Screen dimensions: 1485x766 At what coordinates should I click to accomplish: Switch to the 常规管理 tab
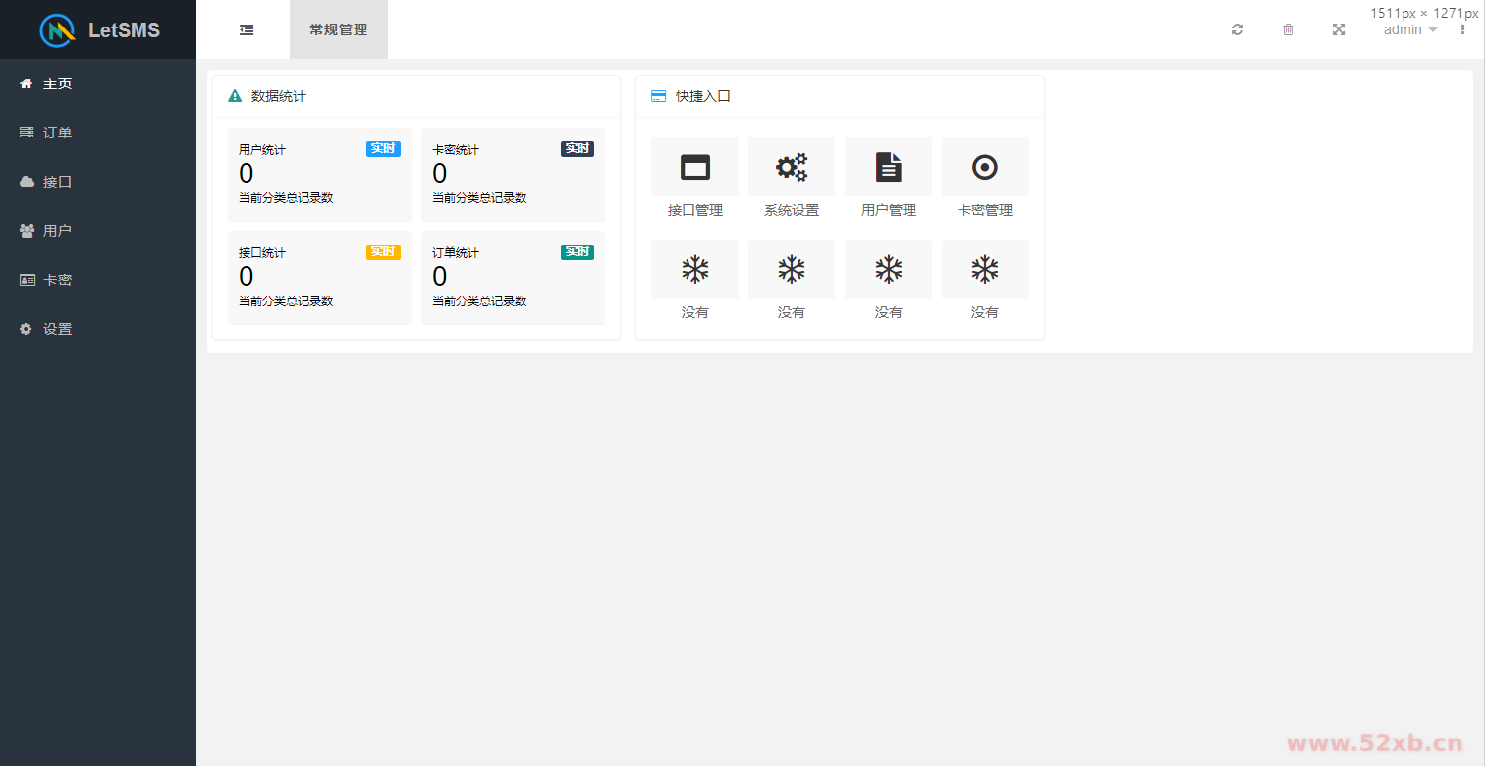coord(338,29)
